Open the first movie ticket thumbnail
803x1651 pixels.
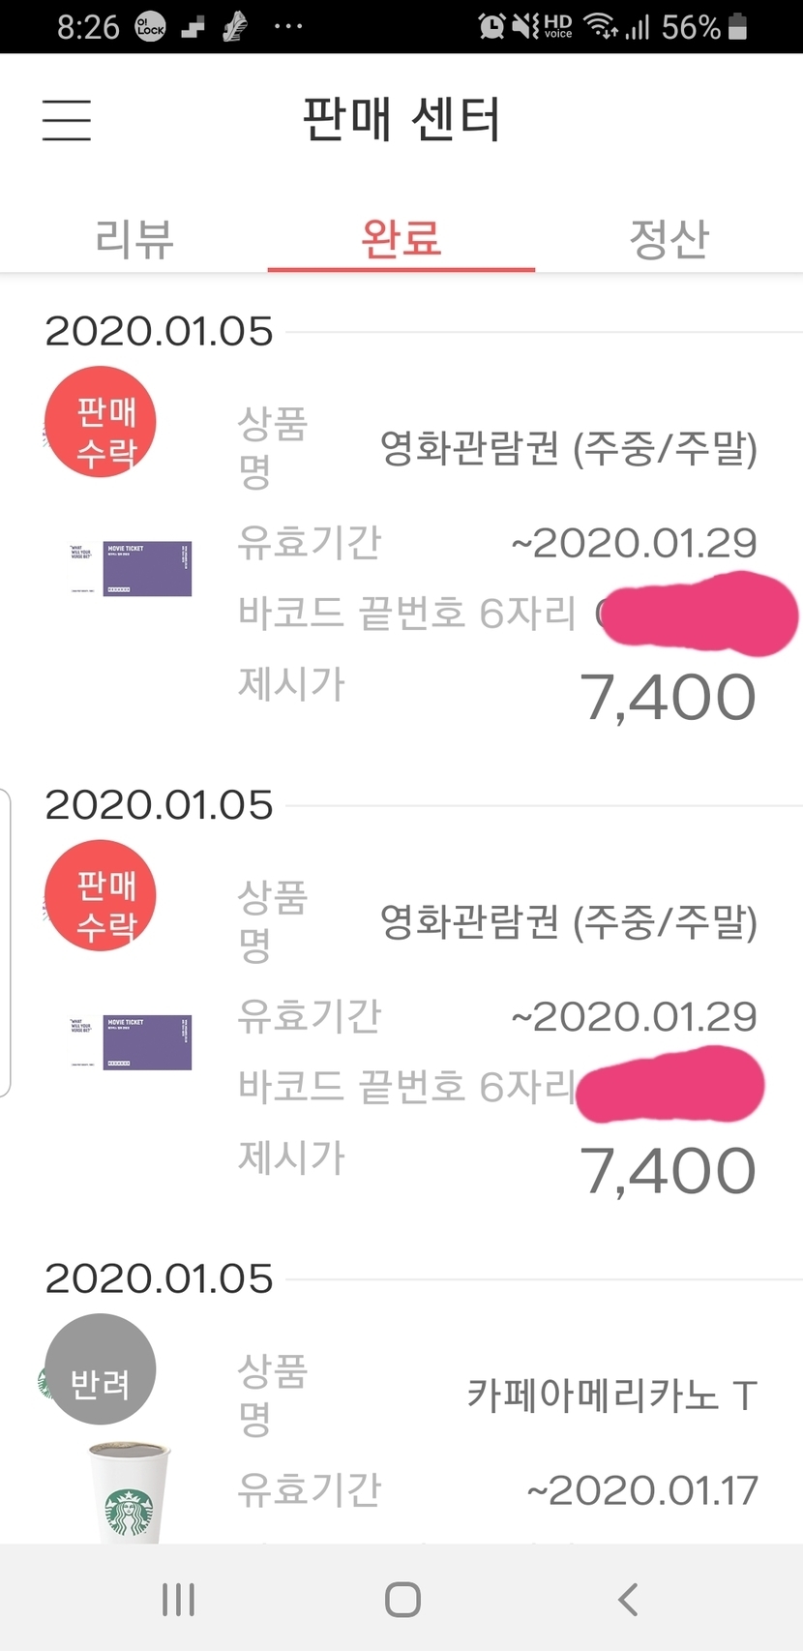(x=132, y=568)
